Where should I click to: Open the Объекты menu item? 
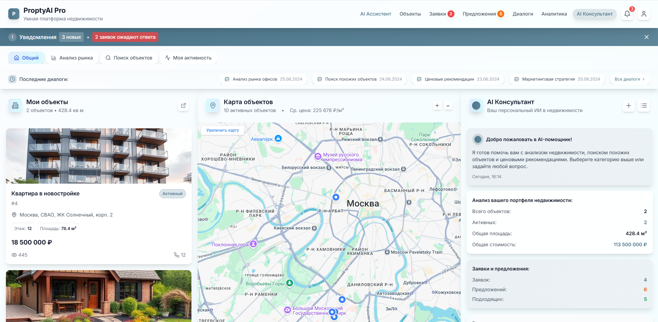(x=410, y=14)
